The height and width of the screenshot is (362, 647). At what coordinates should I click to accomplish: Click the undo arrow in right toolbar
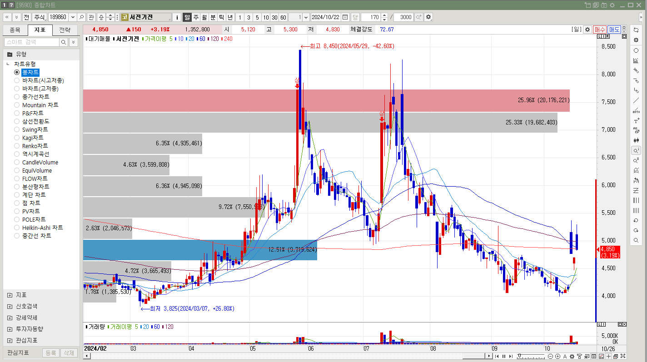[636, 220]
